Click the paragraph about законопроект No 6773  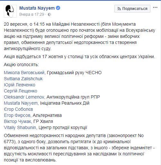(79, 148)
